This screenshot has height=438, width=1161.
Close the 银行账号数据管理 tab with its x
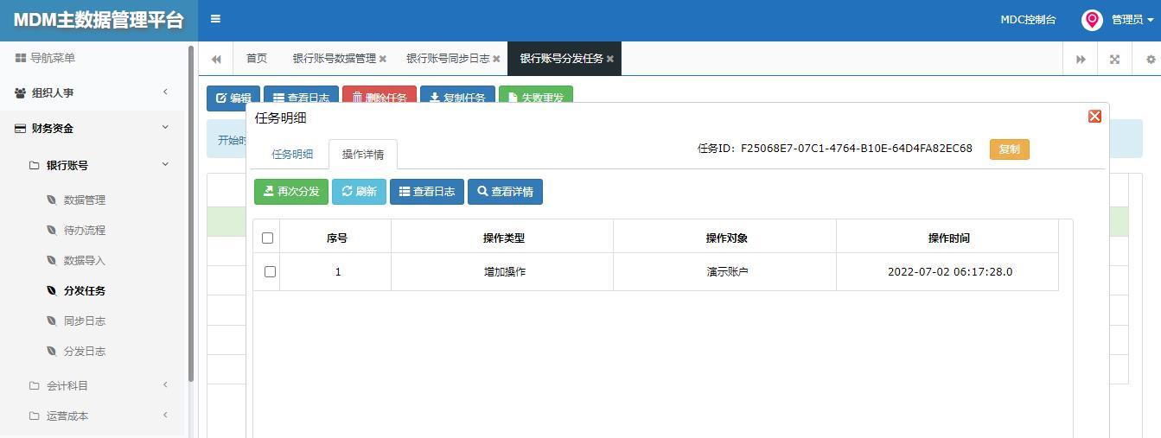(x=383, y=59)
